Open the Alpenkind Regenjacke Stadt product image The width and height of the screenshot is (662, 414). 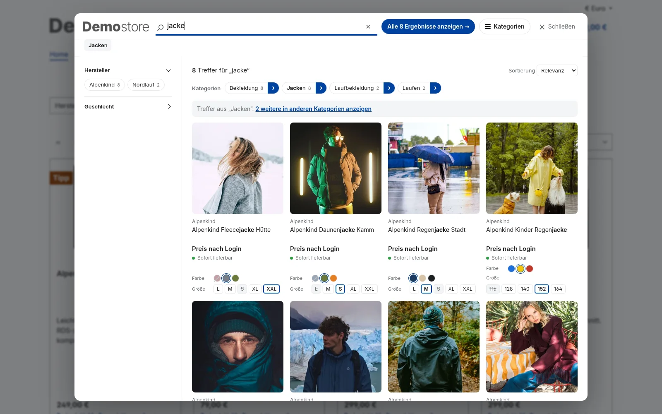[x=434, y=168]
